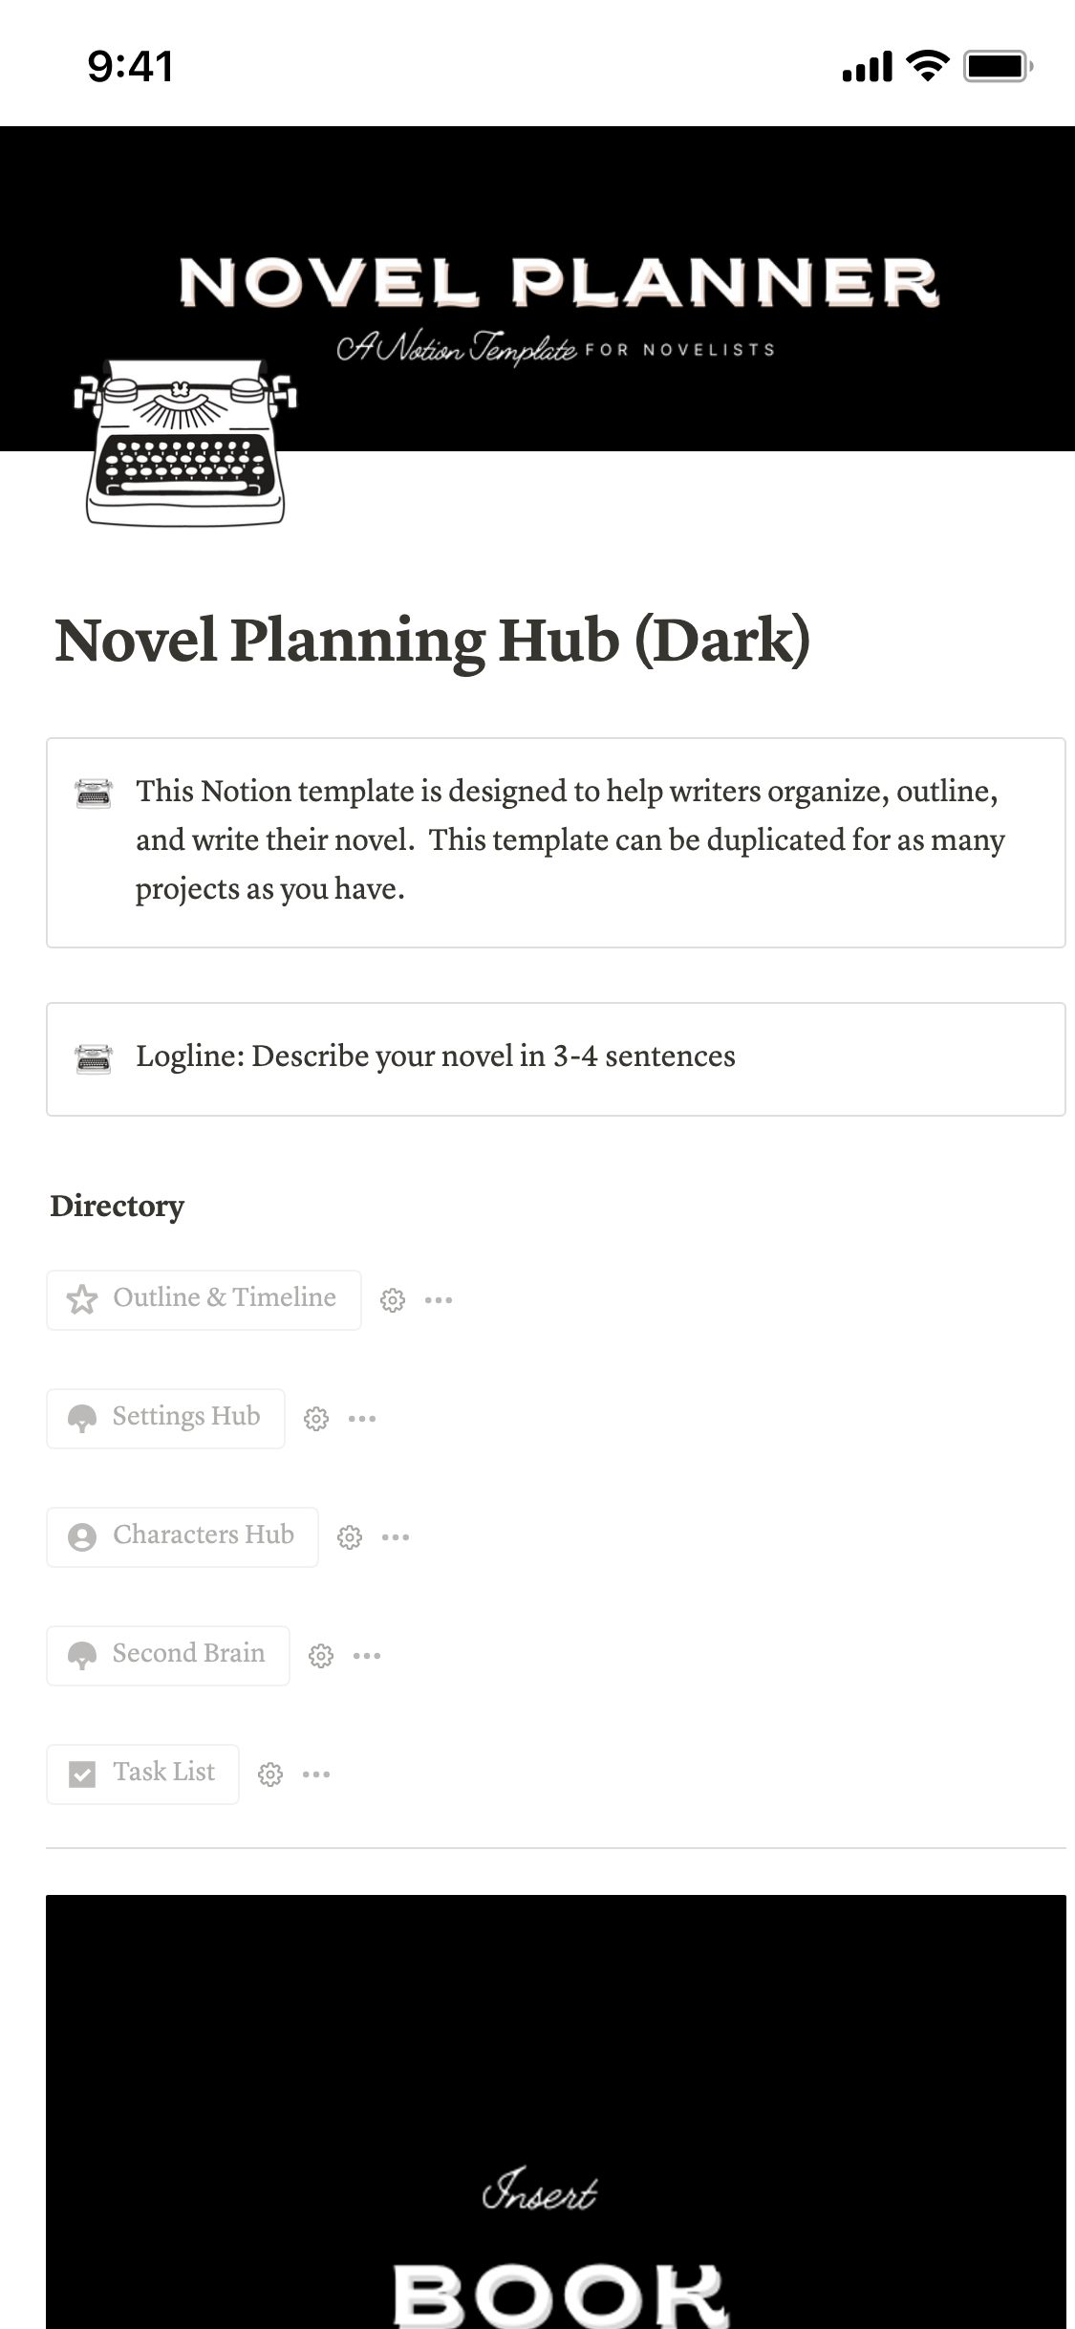This screenshot has height=2329, width=1075.
Task: Click the typewriter icon in the Logline callout
Action: tap(94, 1058)
